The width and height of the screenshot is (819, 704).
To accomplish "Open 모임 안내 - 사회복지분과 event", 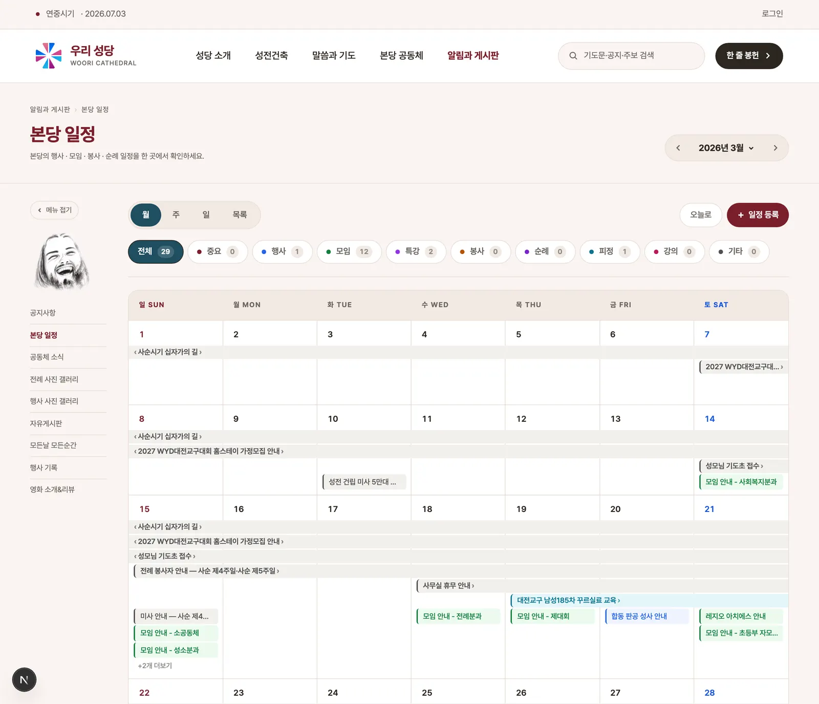I will pos(741,482).
